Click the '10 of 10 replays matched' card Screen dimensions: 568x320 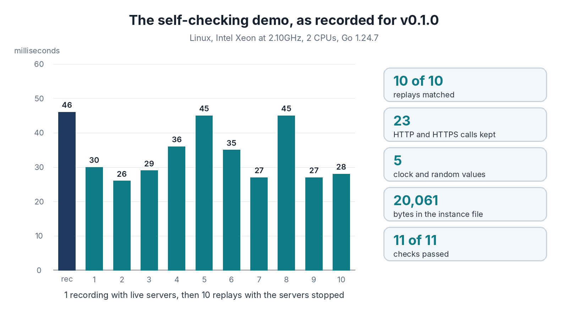point(465,85)
